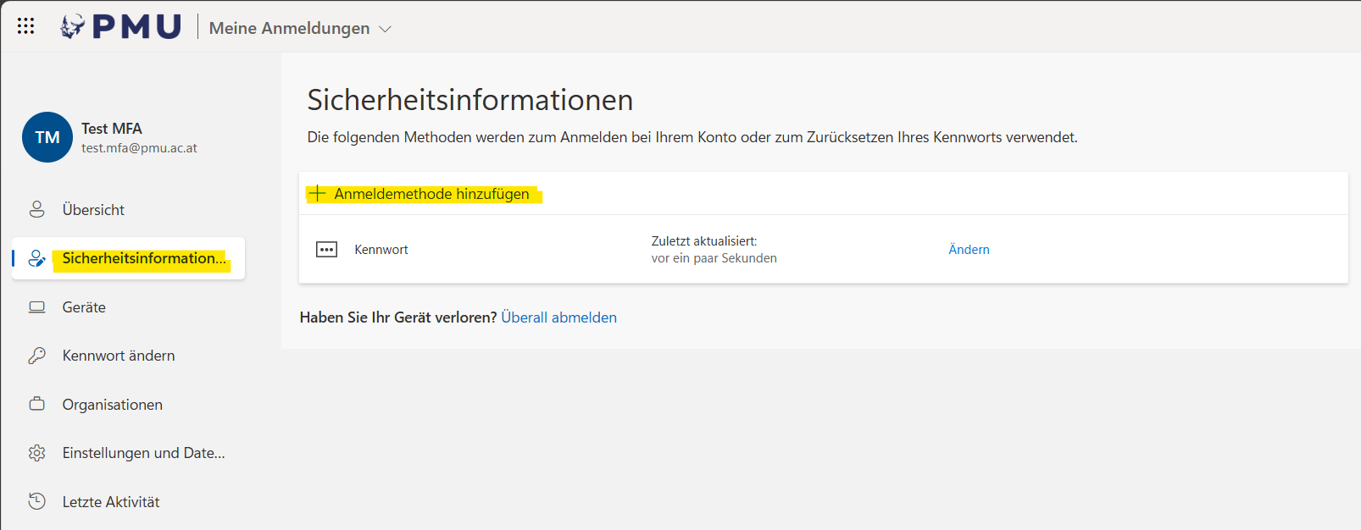Screen dimensions: 1361x530
Task: Click the Übersicht person icon
Action: click(x=36, y=209)
